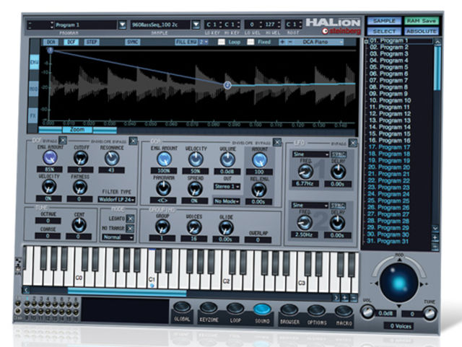Toggle the LFO Bypass button

(353, 143)
